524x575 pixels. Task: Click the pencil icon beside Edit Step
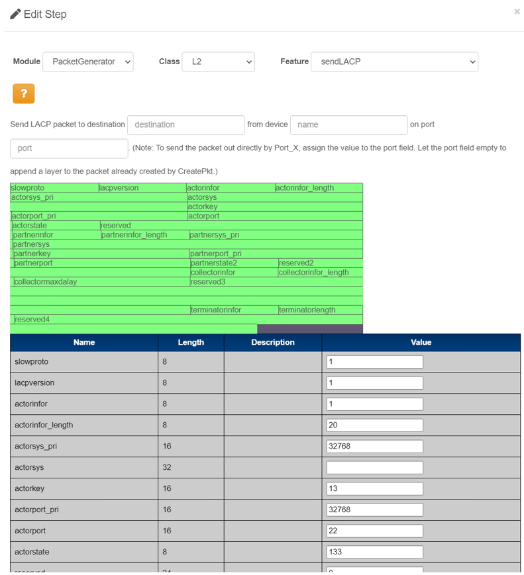click(15, 14)
